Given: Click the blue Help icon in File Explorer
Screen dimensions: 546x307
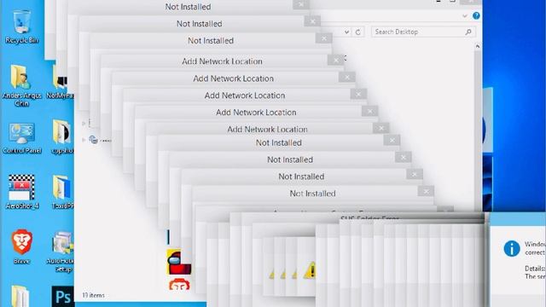Looking at the screenshot, I should pyautogui.click(x=476, y=15).
